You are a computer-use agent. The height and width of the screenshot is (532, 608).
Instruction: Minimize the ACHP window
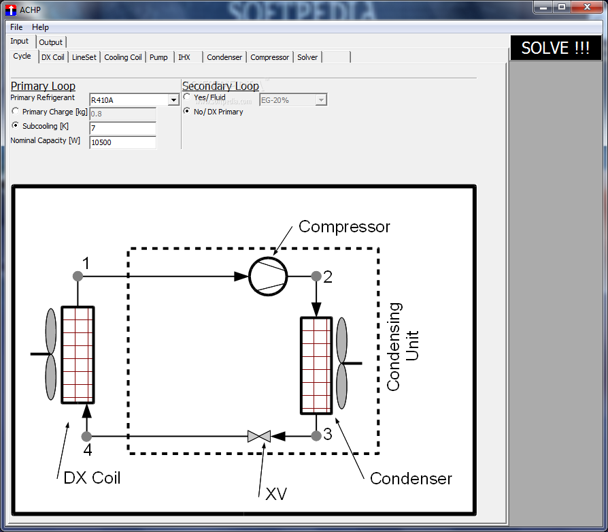543,7
